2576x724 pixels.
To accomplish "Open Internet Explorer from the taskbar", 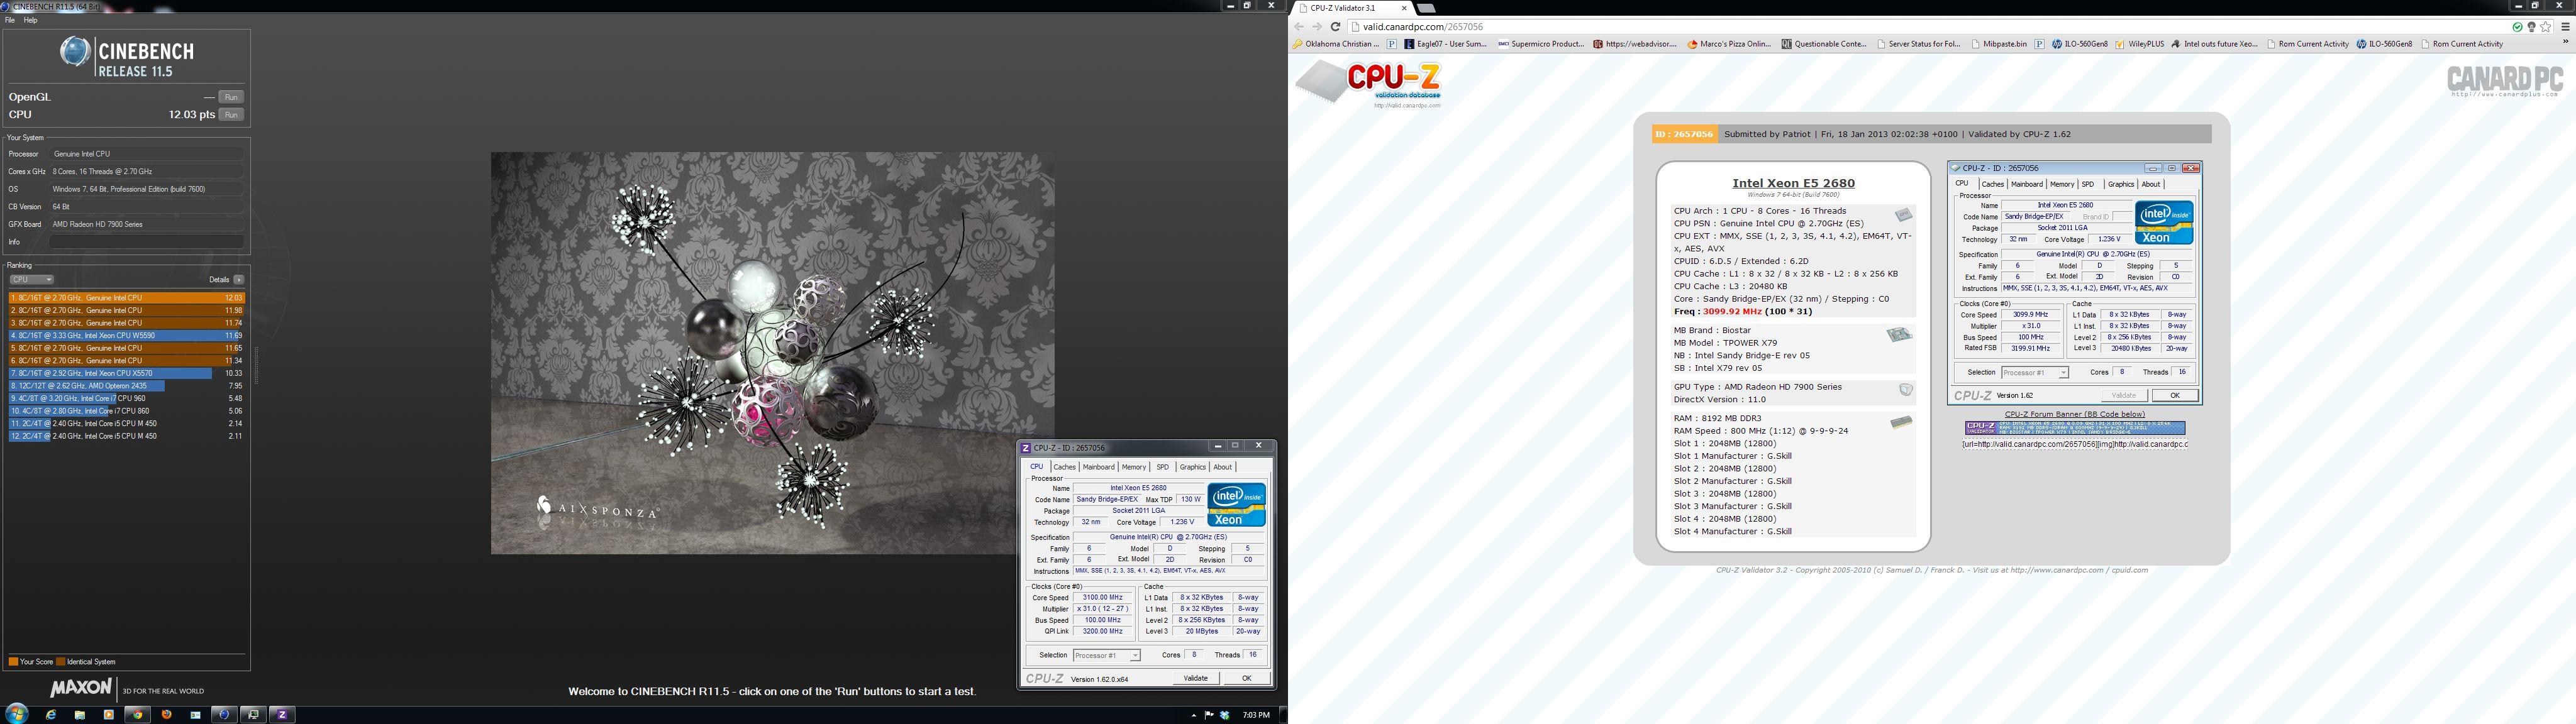I will tap(51, 715).
